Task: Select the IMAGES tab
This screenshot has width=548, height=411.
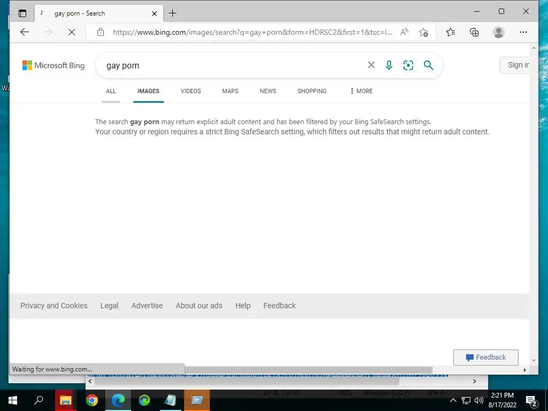Action: (x=148, y=91)
